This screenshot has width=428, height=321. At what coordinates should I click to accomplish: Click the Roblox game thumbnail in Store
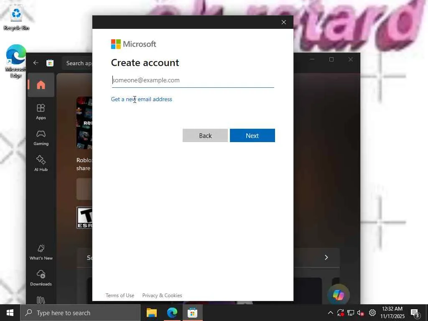tap(84, 123)
